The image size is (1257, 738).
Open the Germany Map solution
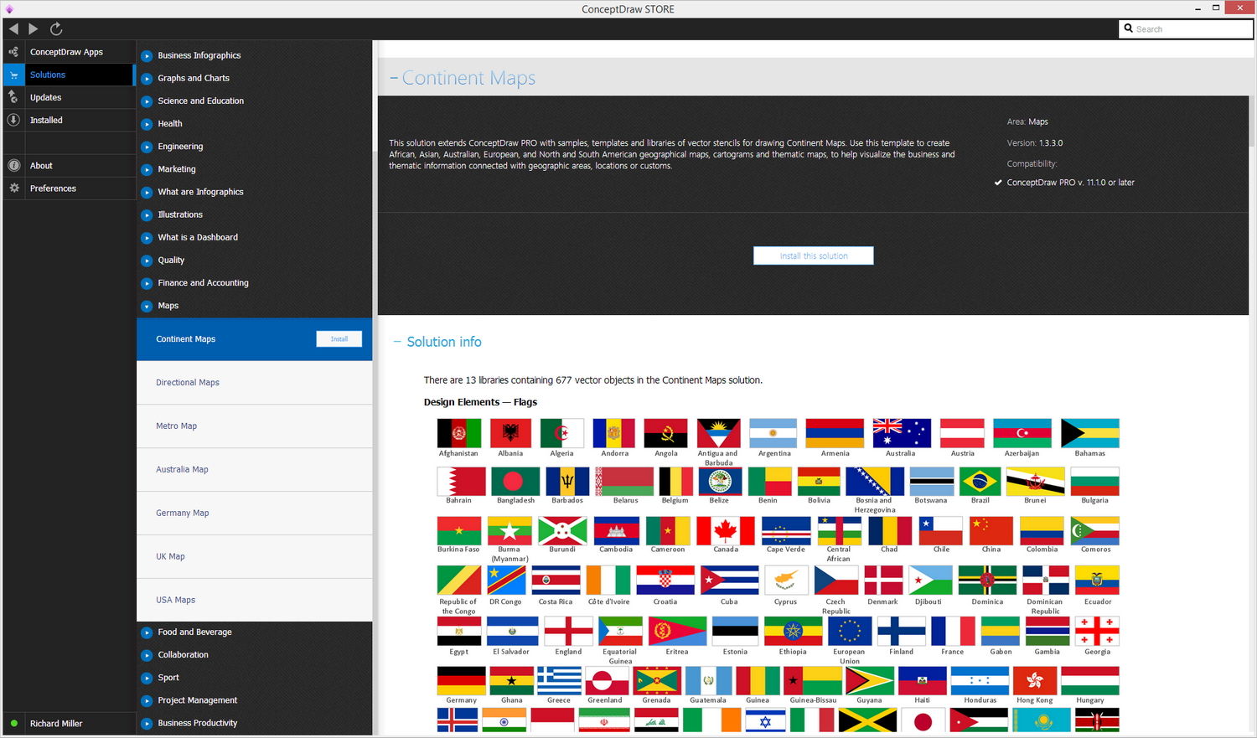pos(254,514)
